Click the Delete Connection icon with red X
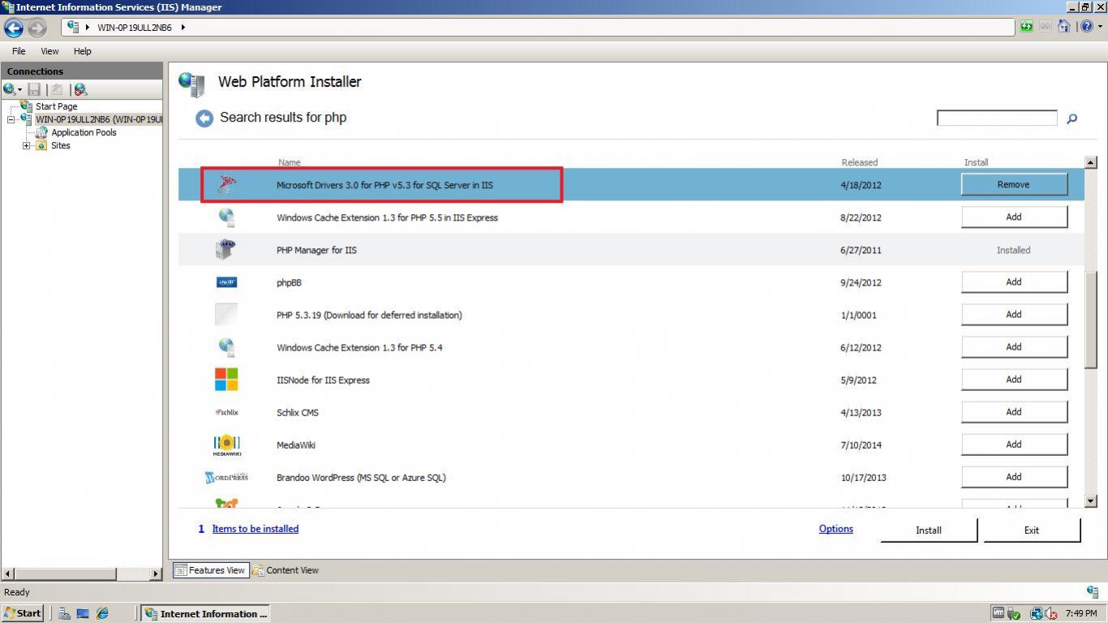This screenshot has height=623, width=1108. [x=79, y=89]
